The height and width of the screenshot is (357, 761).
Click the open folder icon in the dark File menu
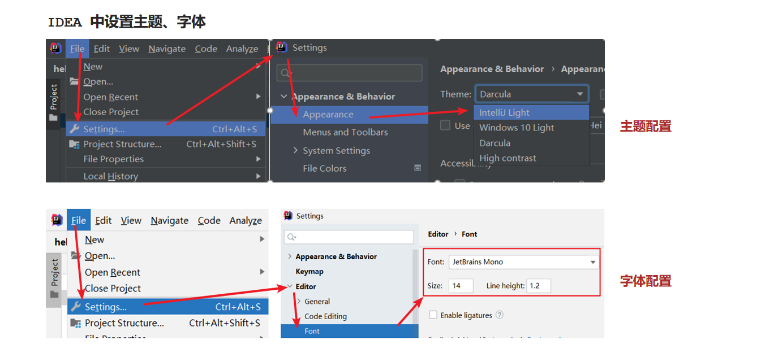[x=74, y=81]
